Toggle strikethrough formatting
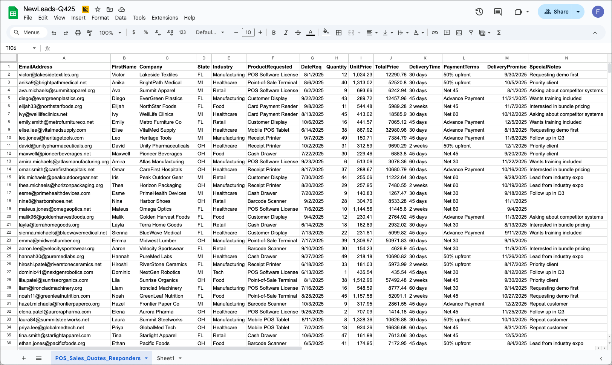 point(298,33)
